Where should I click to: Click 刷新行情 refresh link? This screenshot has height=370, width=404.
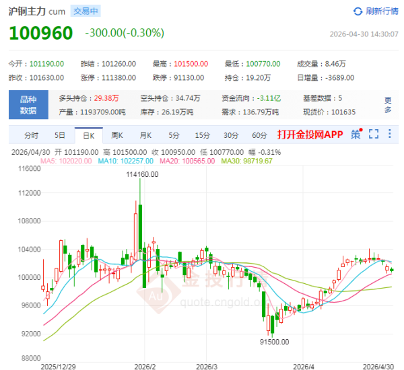[x=382, y=11]
